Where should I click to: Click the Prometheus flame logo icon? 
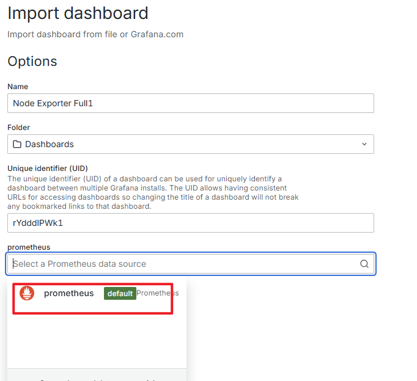(x=27, y=293)
